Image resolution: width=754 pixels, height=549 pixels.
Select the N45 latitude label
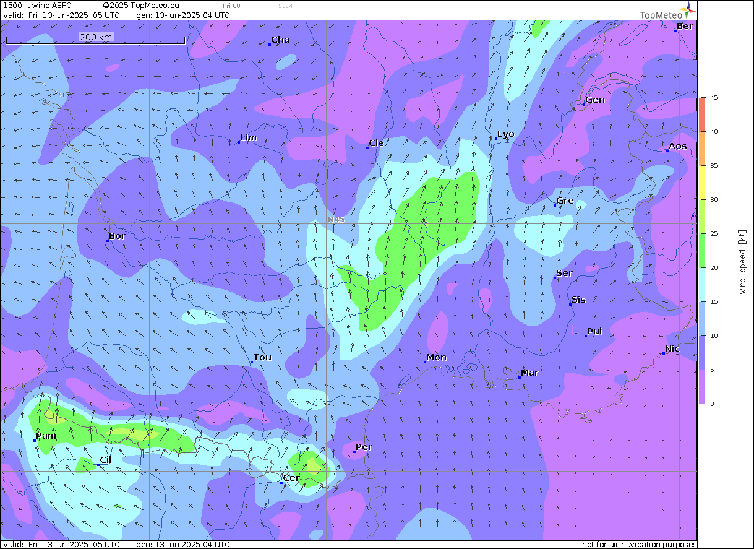pos(336,220)
